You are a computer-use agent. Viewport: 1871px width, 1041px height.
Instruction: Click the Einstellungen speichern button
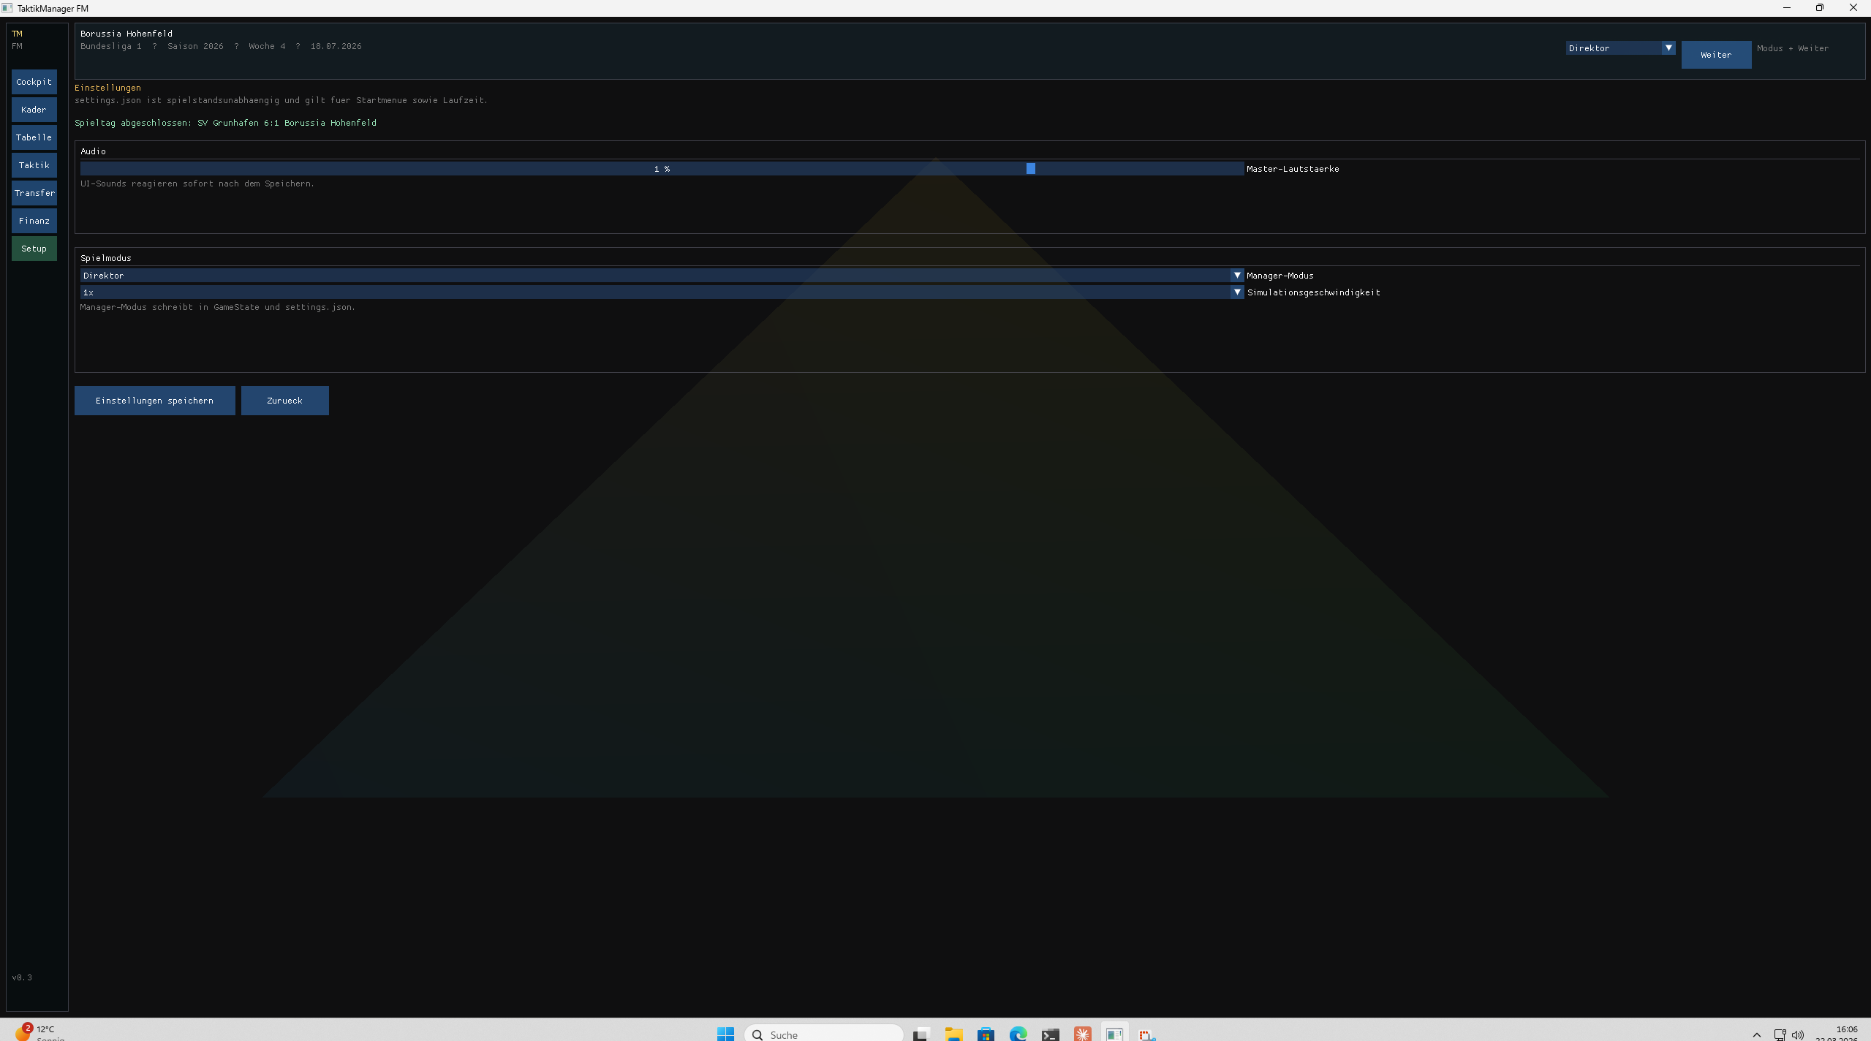pyautogui.click(x=154, y=400)
